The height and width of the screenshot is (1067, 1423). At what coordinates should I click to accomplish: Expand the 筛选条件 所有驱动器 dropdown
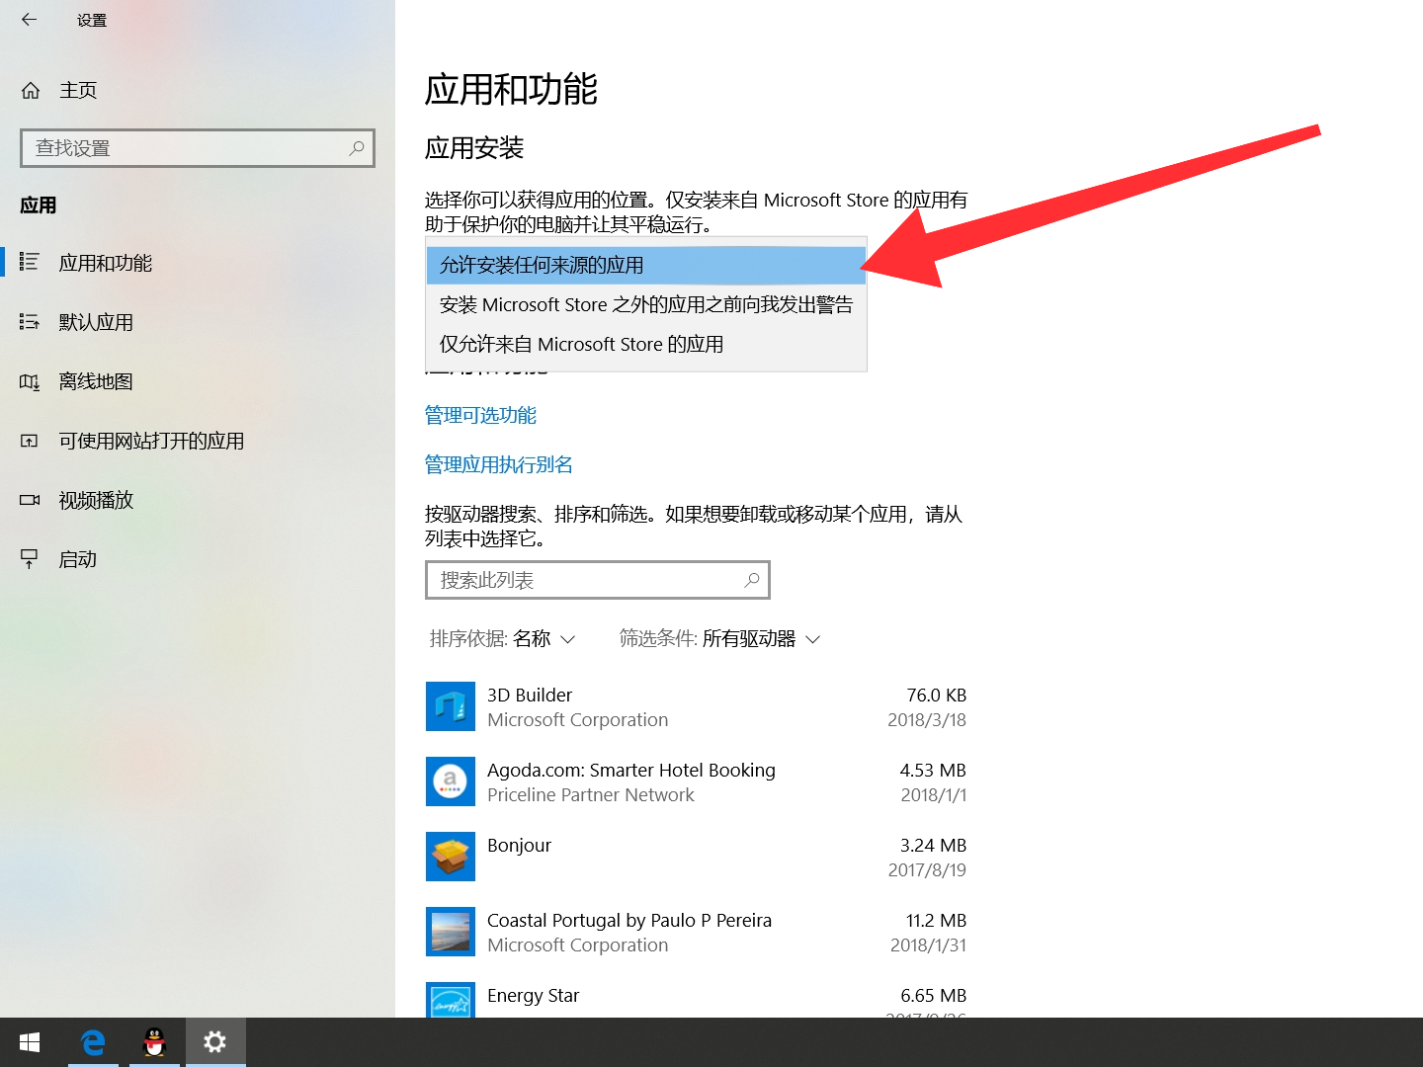click(x=720, y=639)
